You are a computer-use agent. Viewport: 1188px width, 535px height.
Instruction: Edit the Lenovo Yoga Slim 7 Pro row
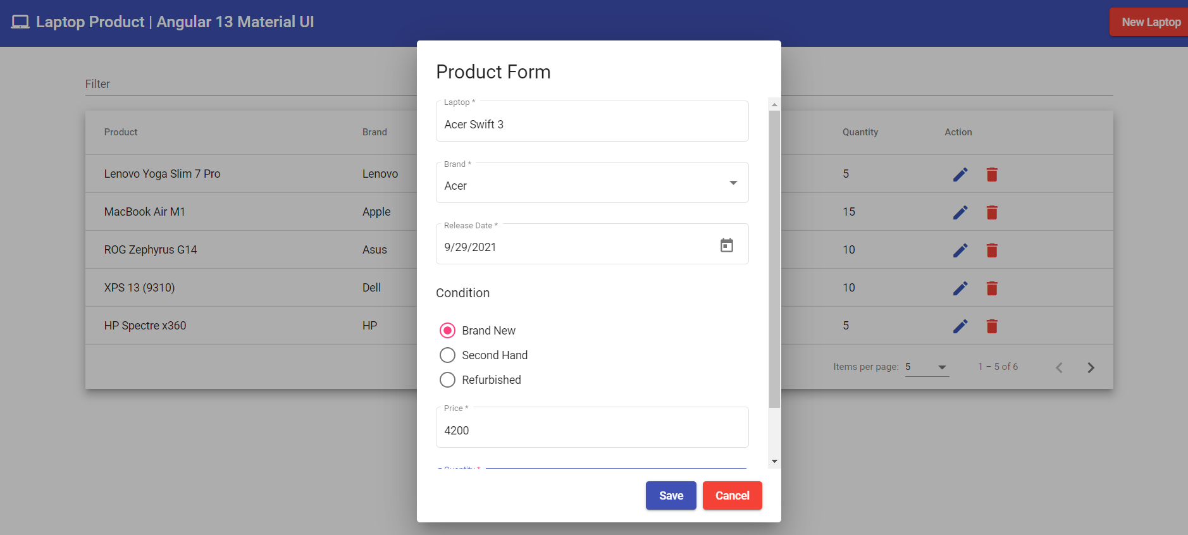pyautogui.click(x=960, y=175)
